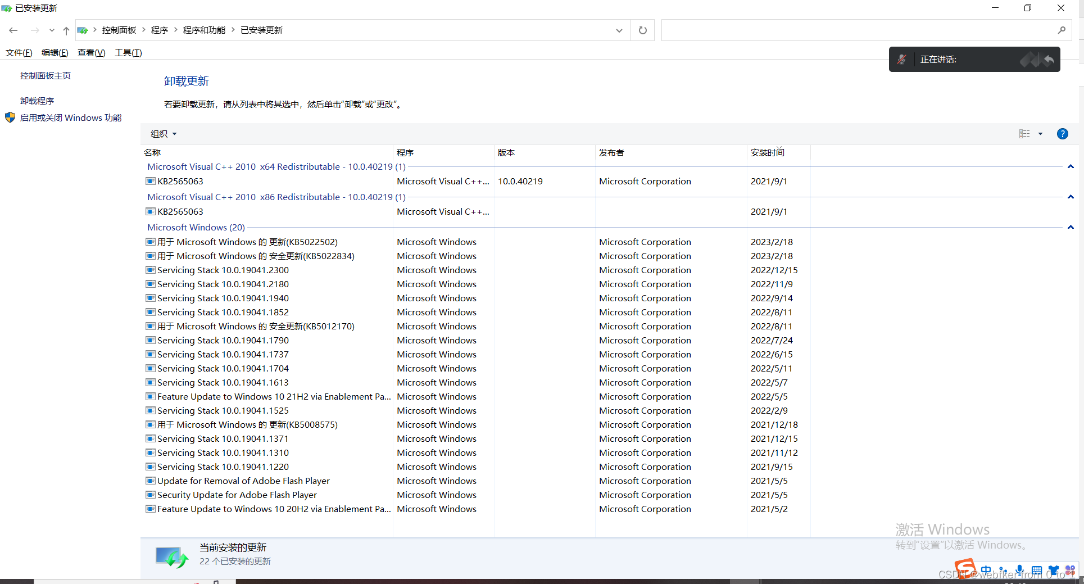Click the muted microphone icon in overlay
The image size is (1084, 584).
coord(901,60)
